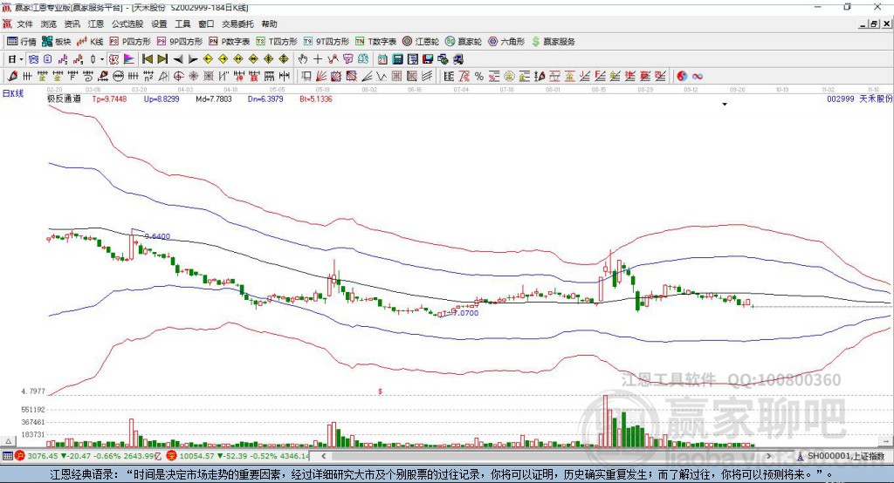Select the zigzag wave line tool

[x=381, y=77]
